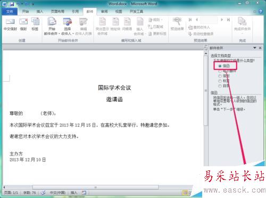Click the Print Layout view icon in status bar
This screenshot has height=198, width=266.
click(x=185, y=193)
